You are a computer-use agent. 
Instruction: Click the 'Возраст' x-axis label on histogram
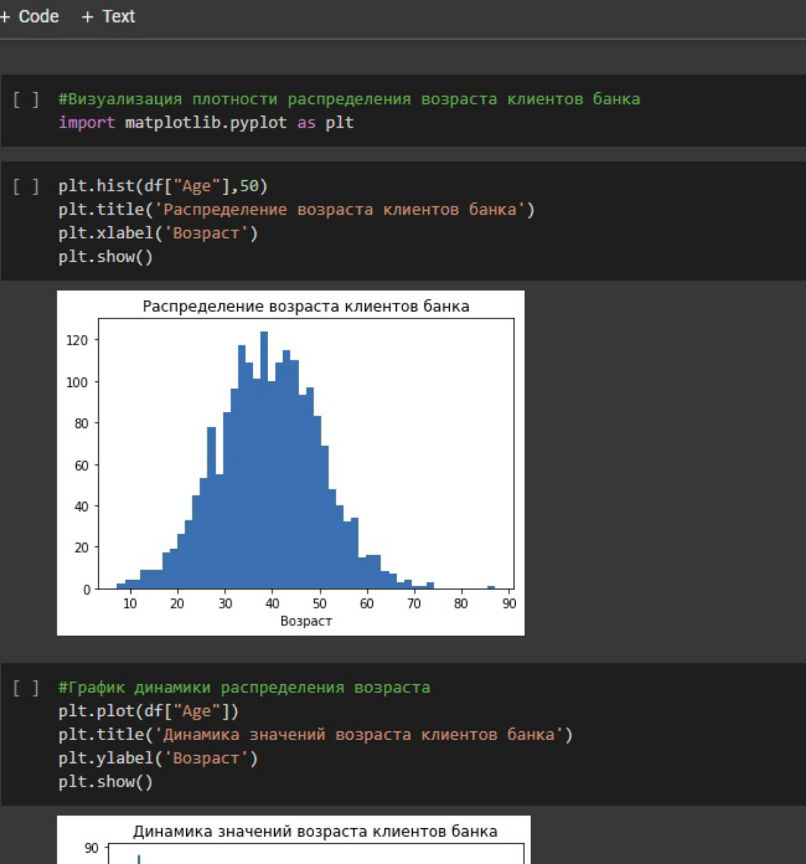tap(306, 621)
